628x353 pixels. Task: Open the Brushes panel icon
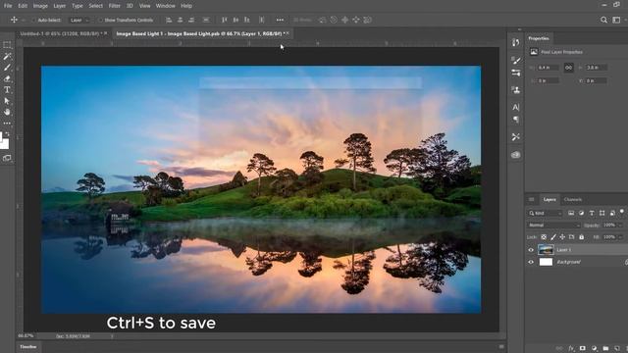click(516, 61)
